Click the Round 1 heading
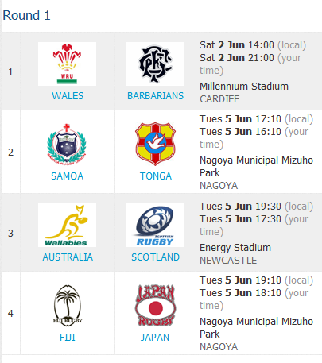The image size is (322, 363). [x=26, y=15]
